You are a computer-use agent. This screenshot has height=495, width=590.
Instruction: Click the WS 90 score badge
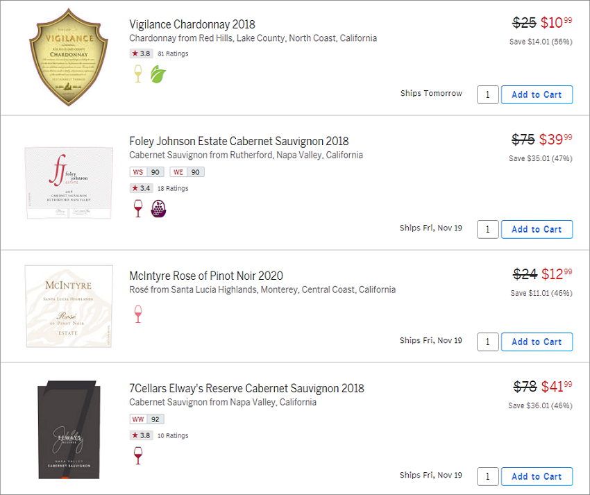146,172
